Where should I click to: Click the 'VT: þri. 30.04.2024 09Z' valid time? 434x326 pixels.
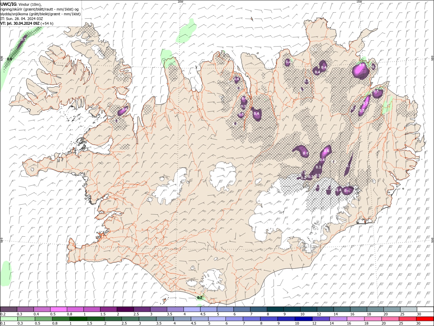[x=20, y=23]
